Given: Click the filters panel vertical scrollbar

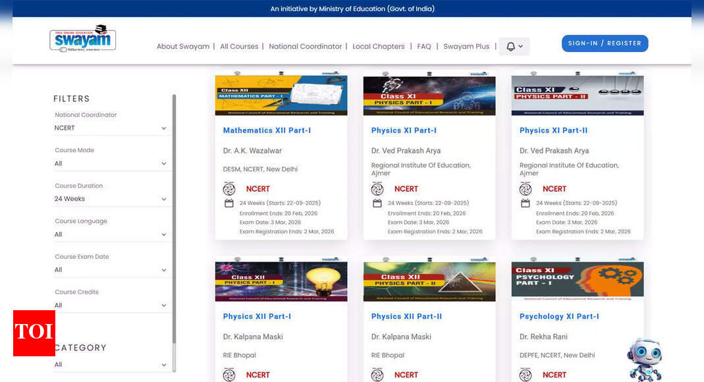Looking at the screenshot, I should coord(174,217).
